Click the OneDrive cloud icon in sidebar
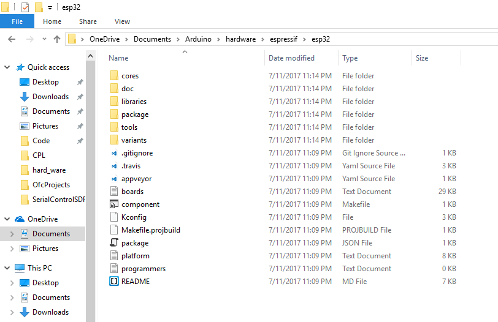This screenshot has height=322, width=498. [x=20, y=219]
